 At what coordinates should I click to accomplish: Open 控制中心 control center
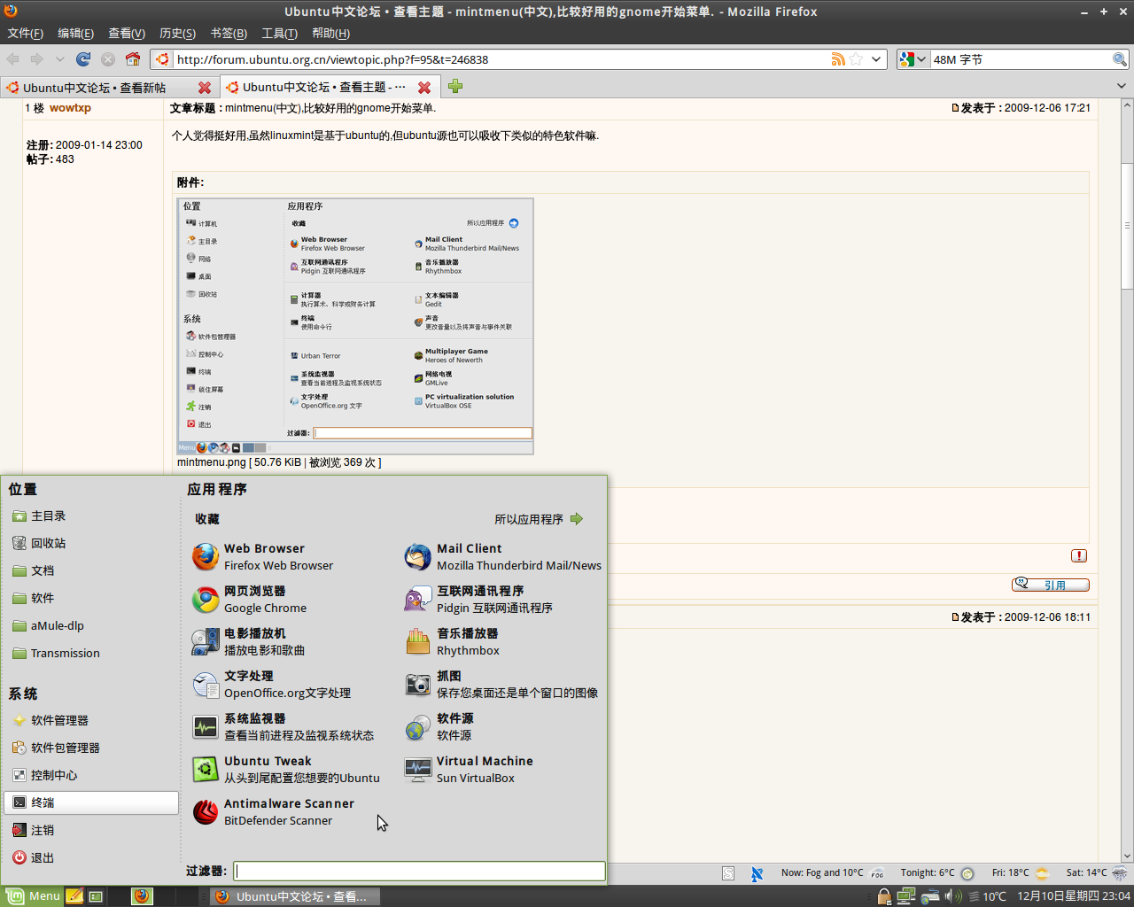pyautogui.click(x=91, y=776)
